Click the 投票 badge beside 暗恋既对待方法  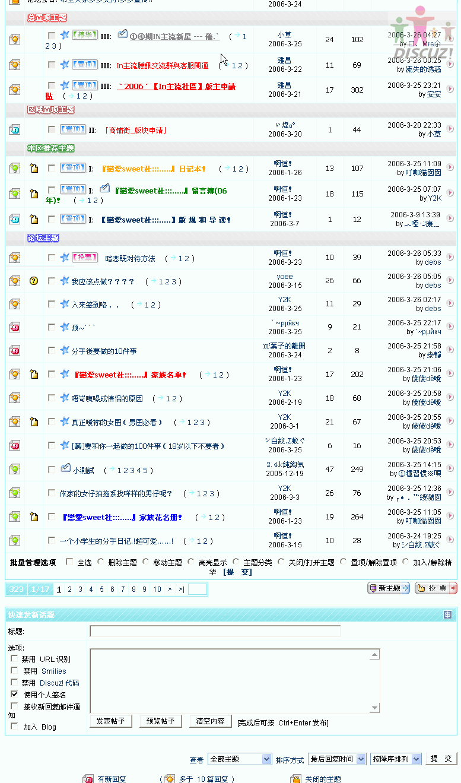(x=85, y=258)
